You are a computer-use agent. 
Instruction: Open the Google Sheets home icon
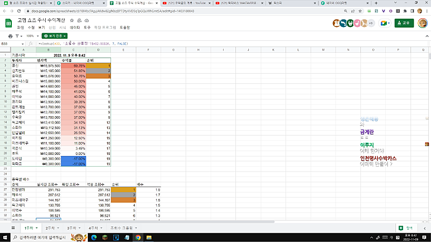[x=9, y=23]
